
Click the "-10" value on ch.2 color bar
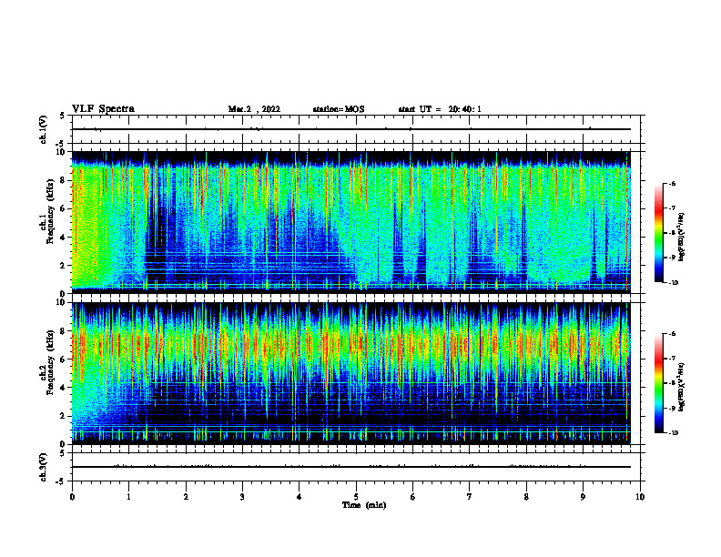coord(673,433)
